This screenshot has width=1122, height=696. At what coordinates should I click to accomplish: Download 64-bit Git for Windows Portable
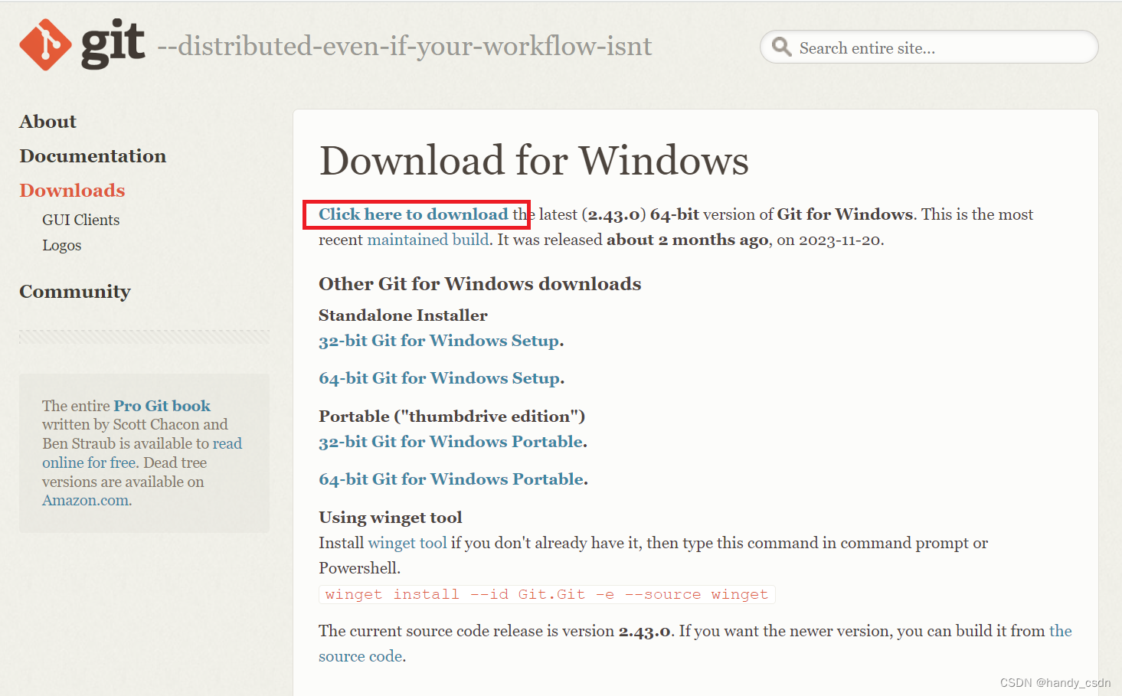451,479
